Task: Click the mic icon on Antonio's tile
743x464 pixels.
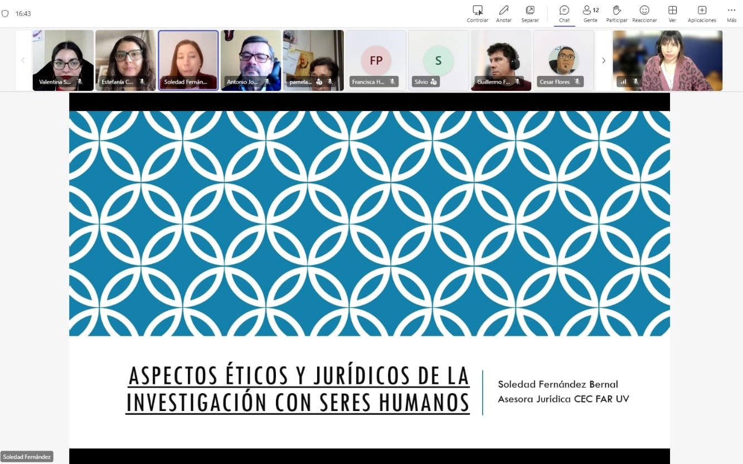Action: 267,81
